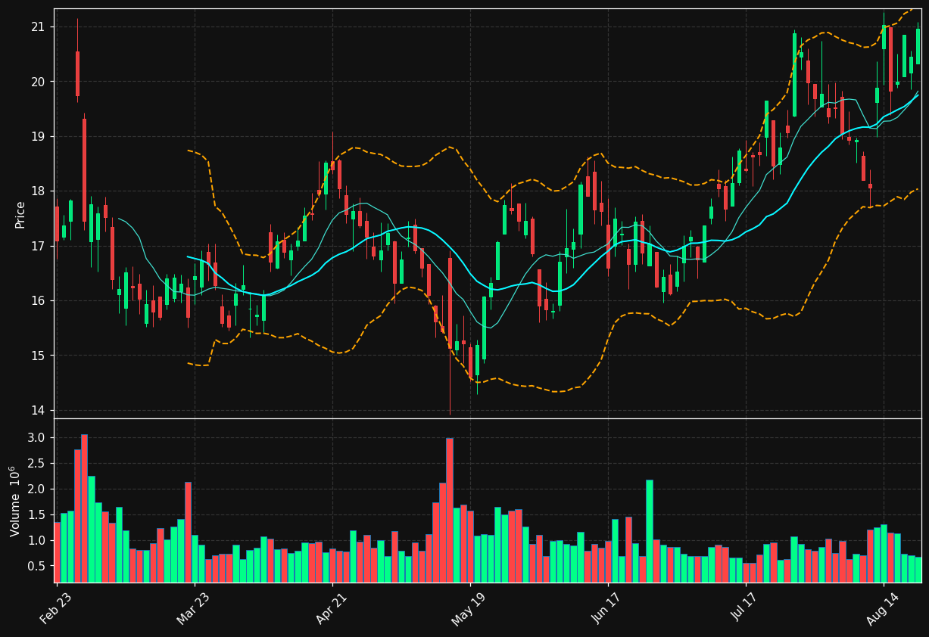Click price axis value 16
Image resolution: width=929 pixels, height=637 pixels.
point(39,301)
